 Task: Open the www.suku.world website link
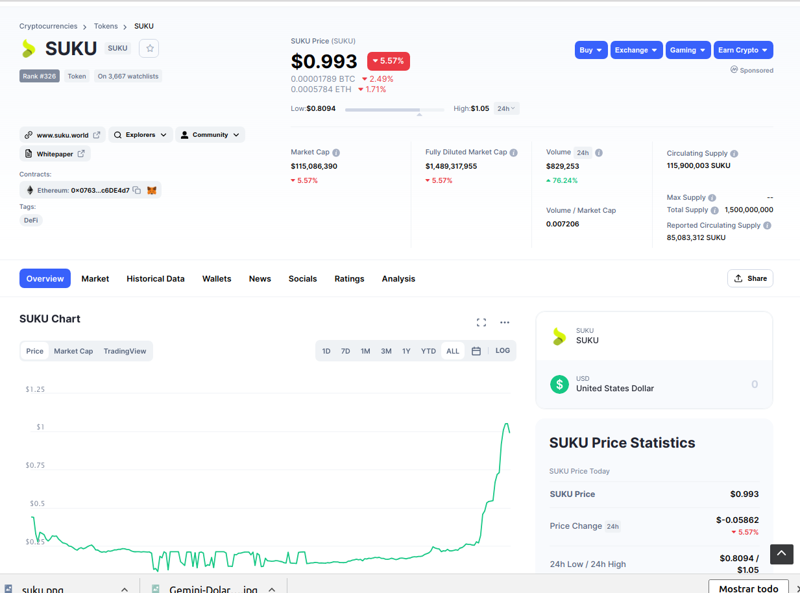tap(63, 135)
